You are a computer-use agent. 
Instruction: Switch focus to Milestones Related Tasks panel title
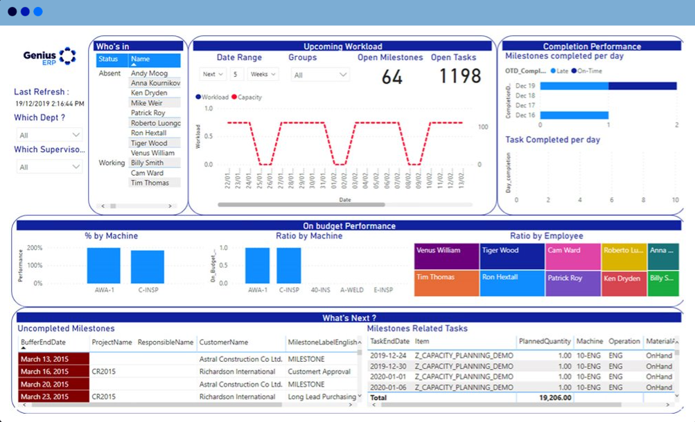tap(418, 329)
